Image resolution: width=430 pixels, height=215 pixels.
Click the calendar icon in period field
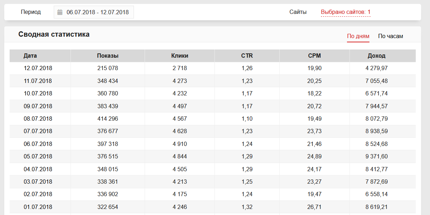click(x=60, y=12)
